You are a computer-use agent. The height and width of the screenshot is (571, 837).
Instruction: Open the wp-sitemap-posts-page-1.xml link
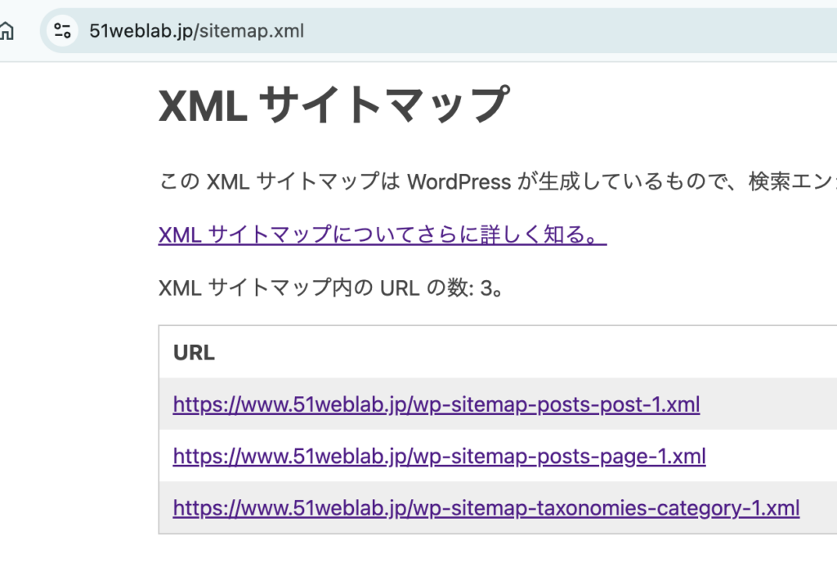tap(439, 456)
